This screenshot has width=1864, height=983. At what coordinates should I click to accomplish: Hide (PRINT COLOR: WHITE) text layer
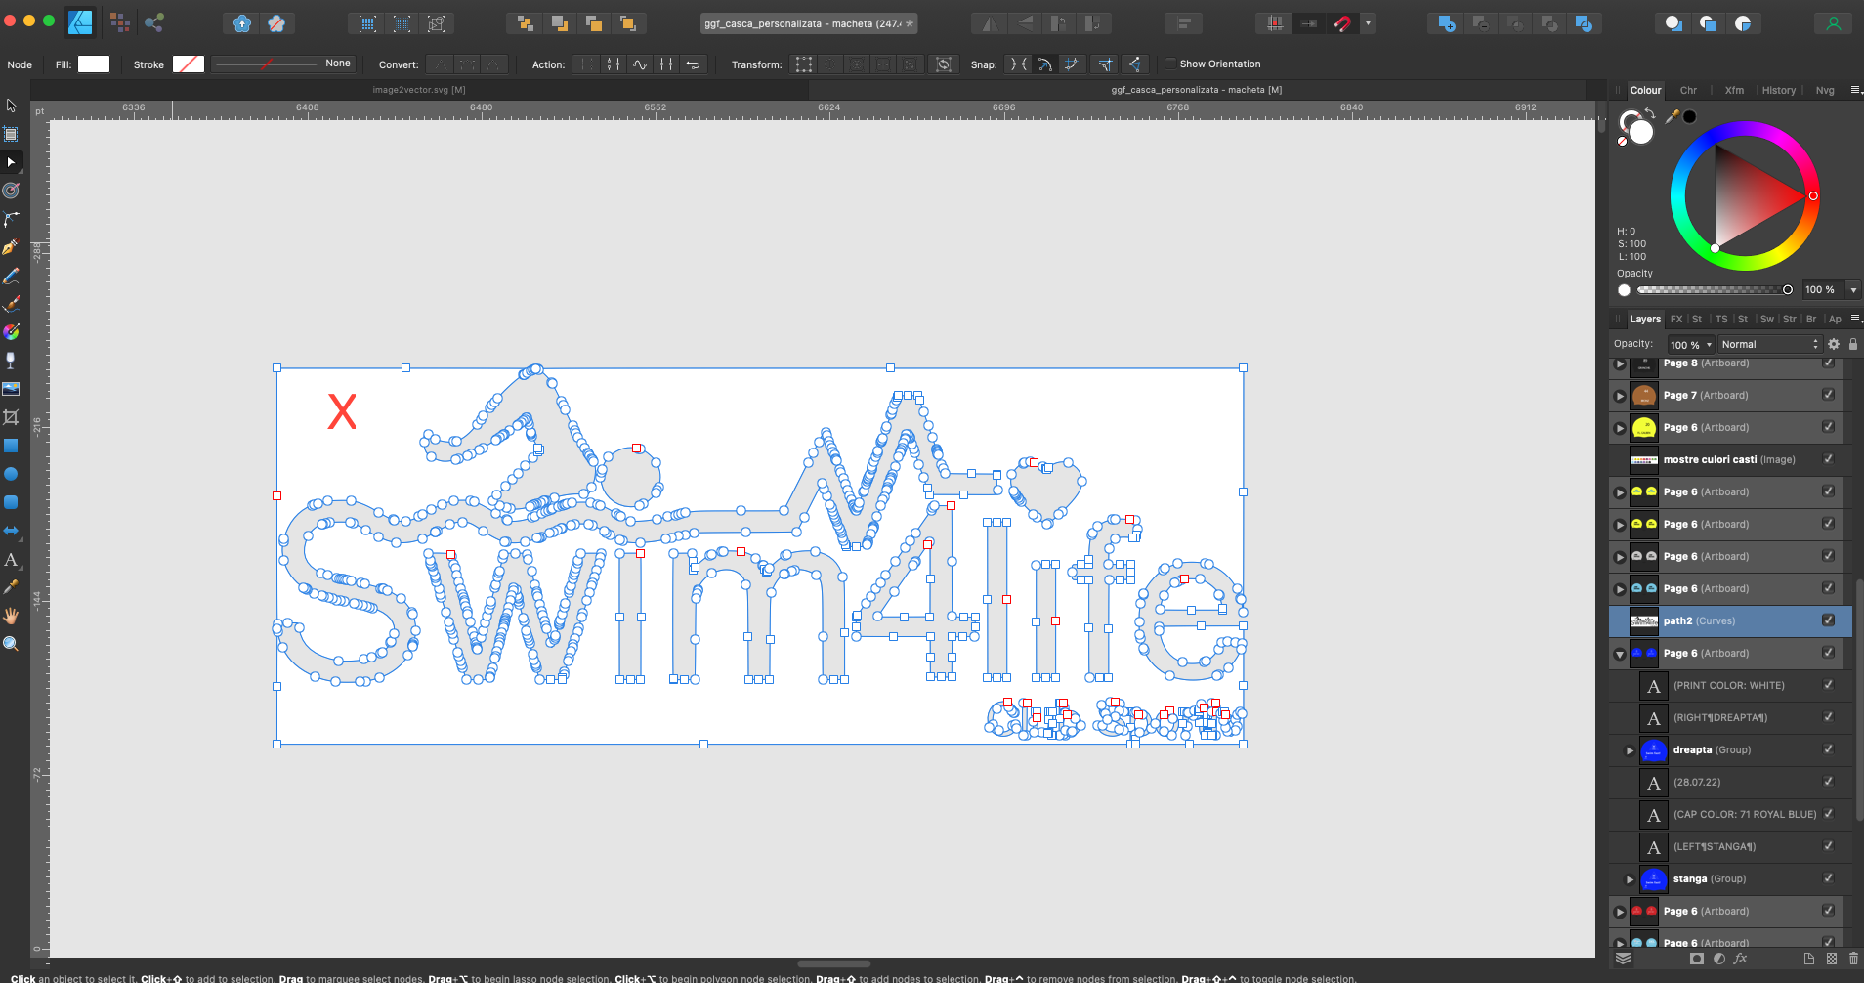[x=1828, y=685]
